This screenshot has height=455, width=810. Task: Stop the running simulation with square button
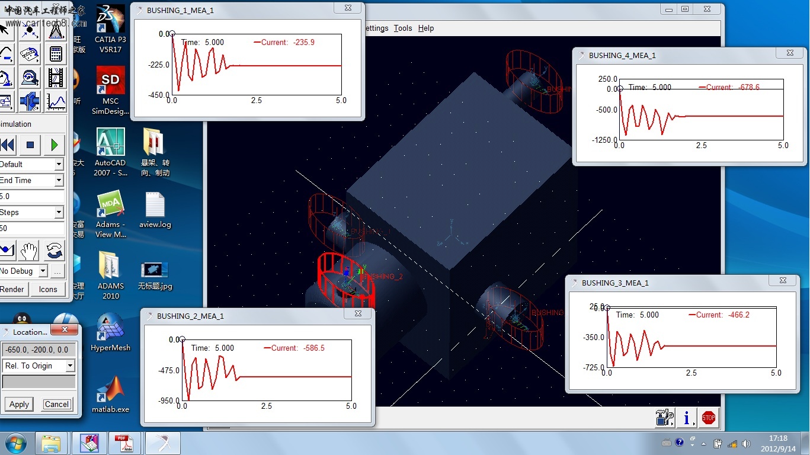[x=30, y=145]
